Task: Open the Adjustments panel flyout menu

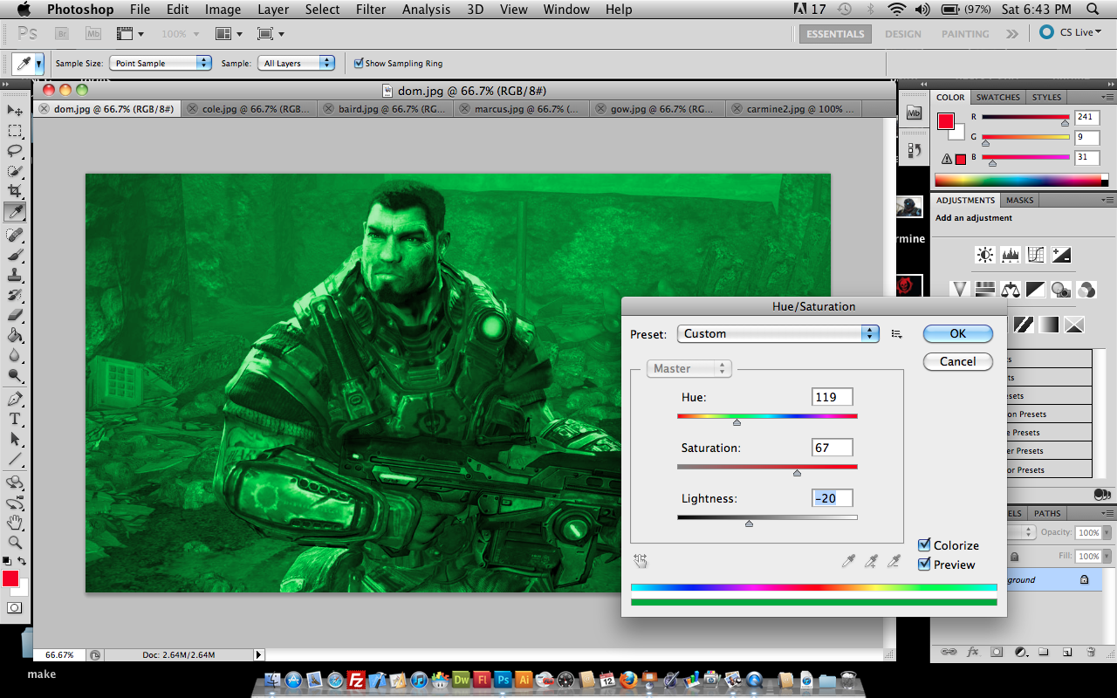Action: pyautogui.click(x=1107, y=200)
